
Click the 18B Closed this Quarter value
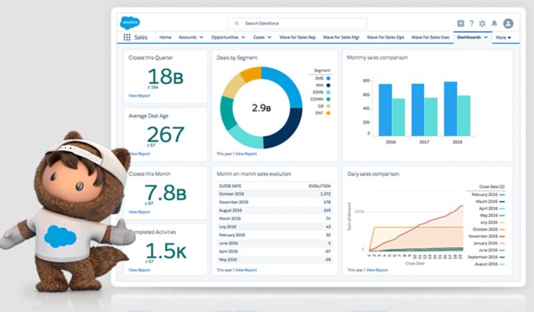click(166, 76)
